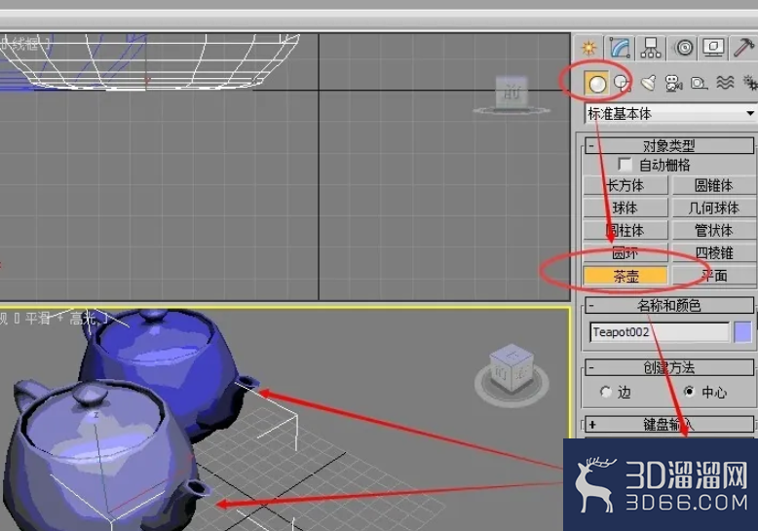Screen dimensions: 758x531
Task: Click the 平面 plane button
Action: pyautogui.click(x=713, y=276)
